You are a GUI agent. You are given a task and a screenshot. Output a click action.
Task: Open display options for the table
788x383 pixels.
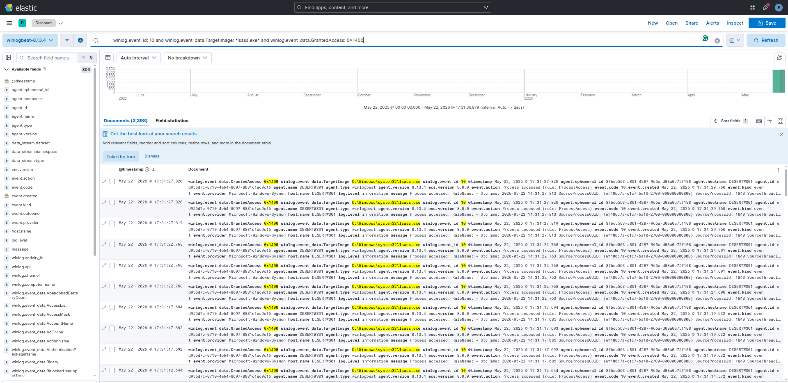pos(770,121)
